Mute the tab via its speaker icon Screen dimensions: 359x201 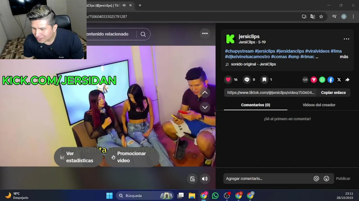click(124, 5)
